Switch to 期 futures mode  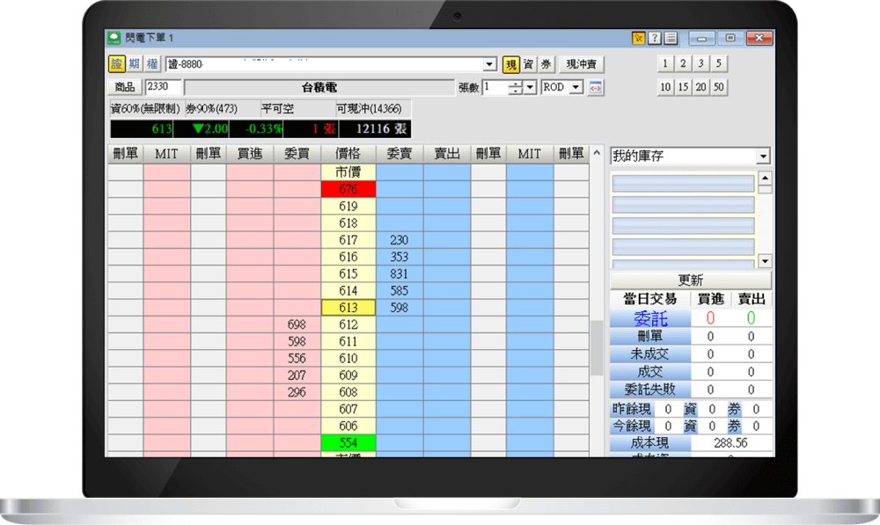pyautogui.click(x=135, y=64)
